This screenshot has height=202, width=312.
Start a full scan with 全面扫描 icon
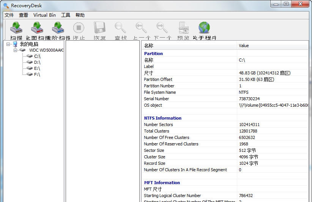tap(37, 29)
